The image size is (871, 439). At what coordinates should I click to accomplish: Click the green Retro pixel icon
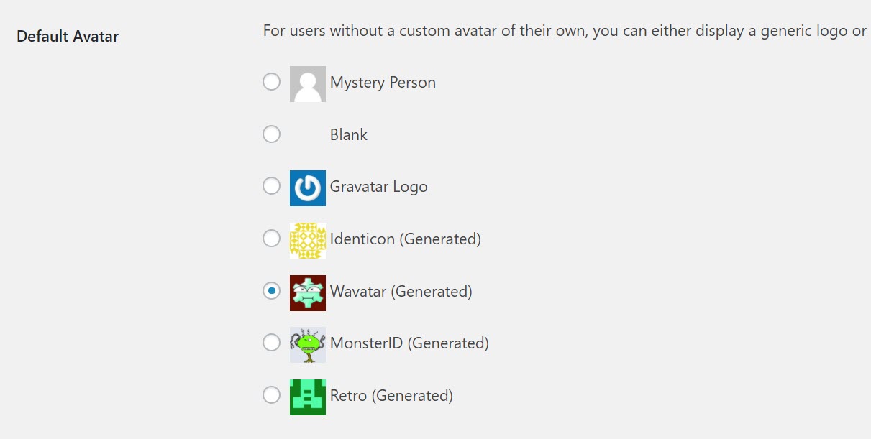coord(308,397)
